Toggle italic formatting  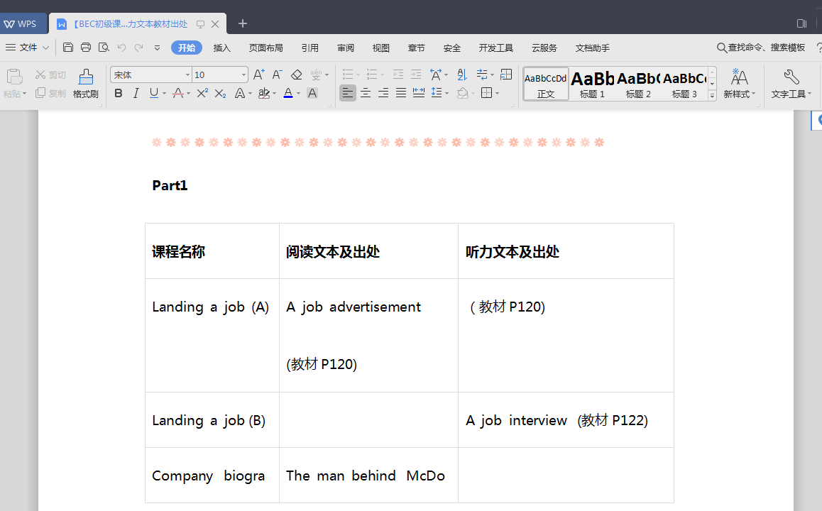tap(136, 93)
